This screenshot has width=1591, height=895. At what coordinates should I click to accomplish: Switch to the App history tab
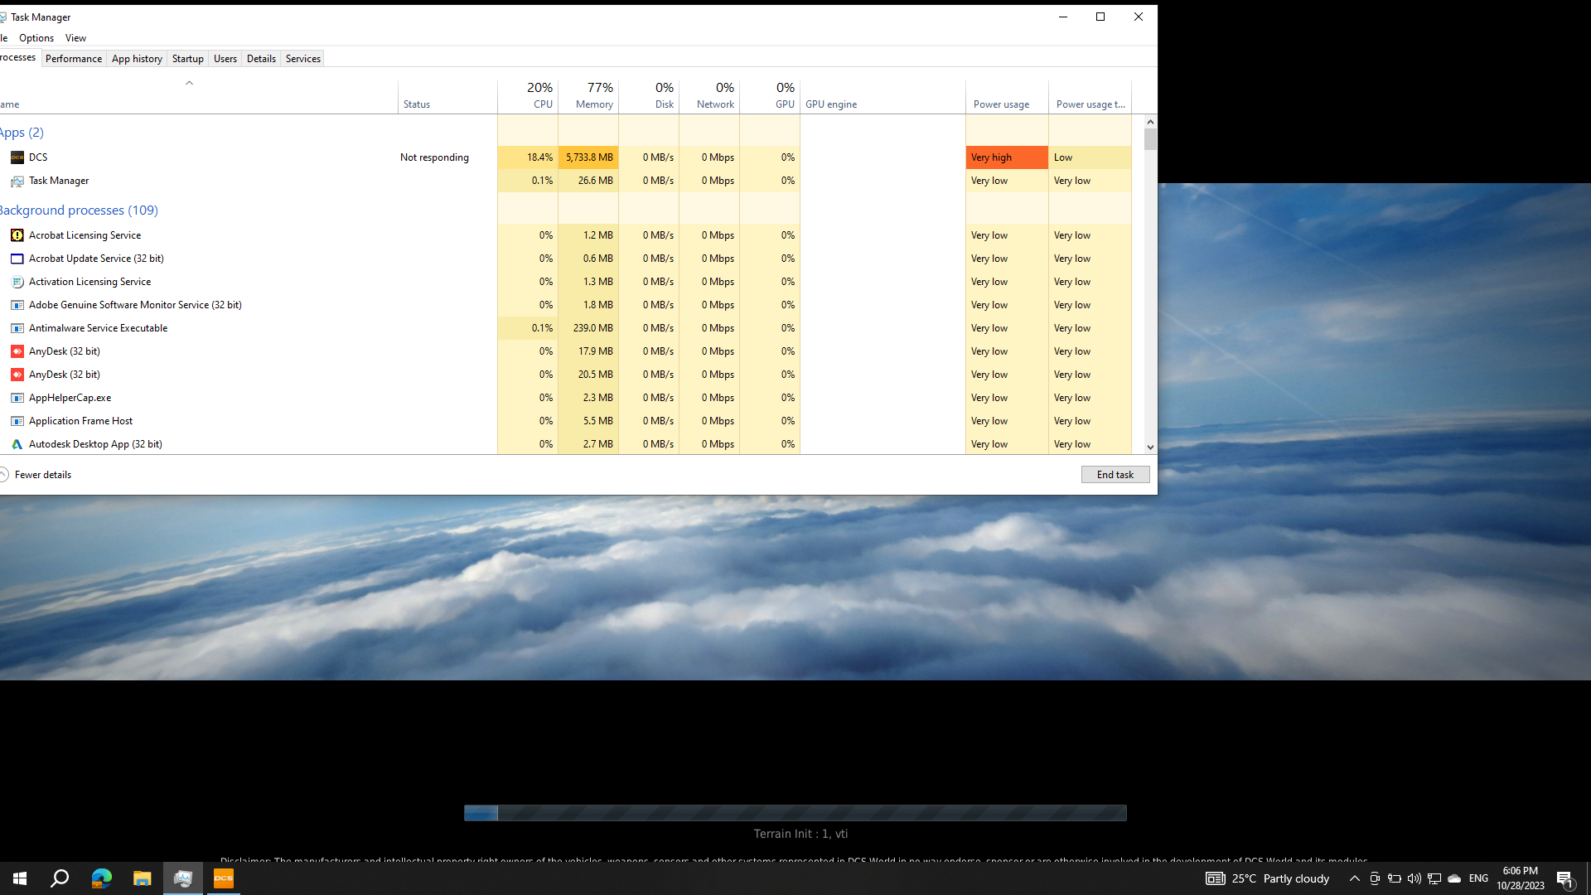[x=137, y=59]
